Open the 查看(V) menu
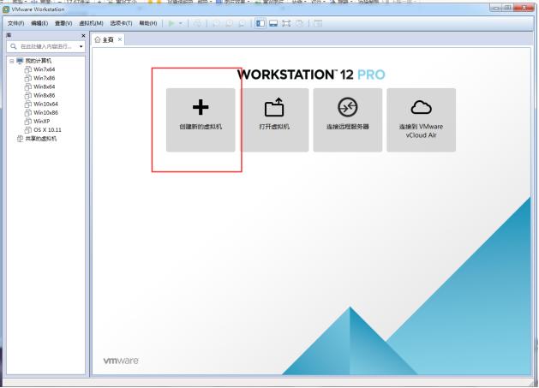 click(63, 23)
